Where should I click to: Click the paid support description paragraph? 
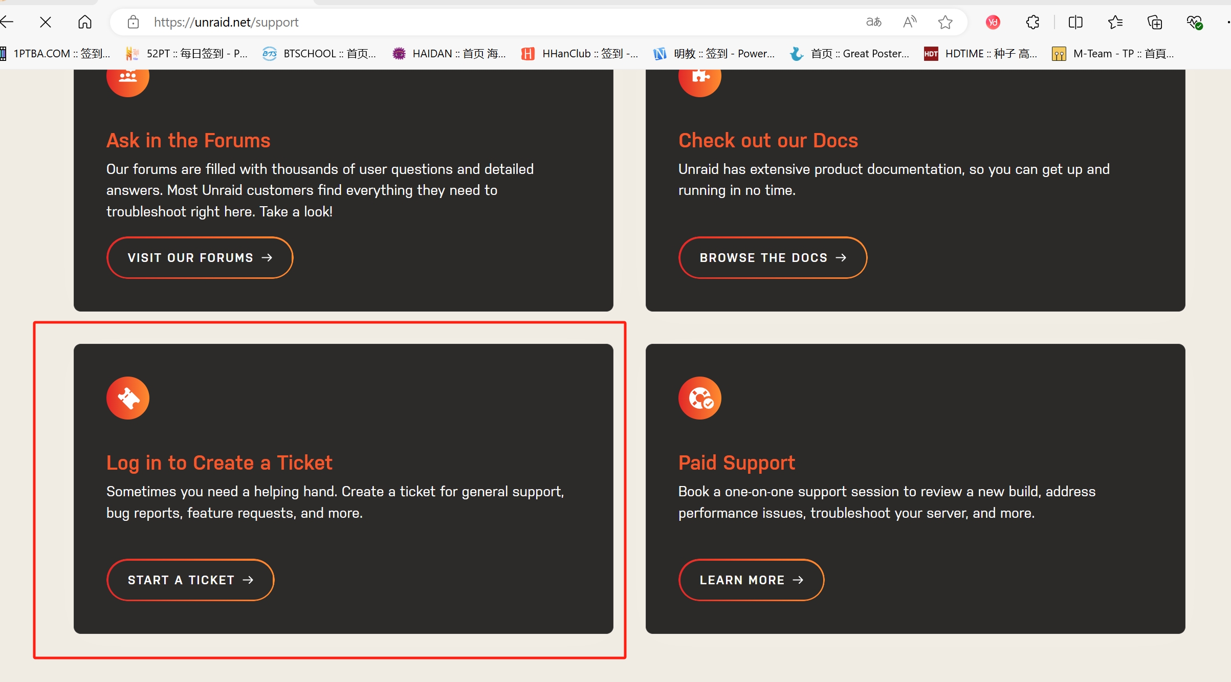(x=887, y=502)
